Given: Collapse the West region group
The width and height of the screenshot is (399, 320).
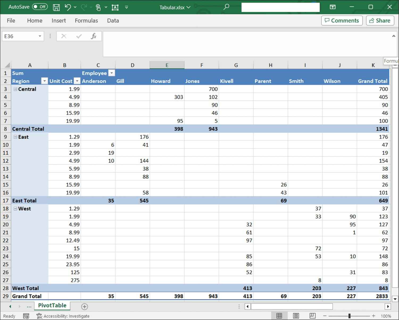Looking at the screenshot, I should coord(15,209).
